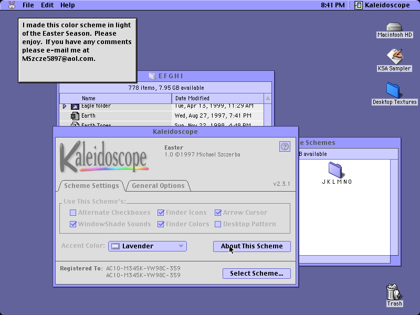Open the Help menu
420x315 pixels.
(68, 5)
